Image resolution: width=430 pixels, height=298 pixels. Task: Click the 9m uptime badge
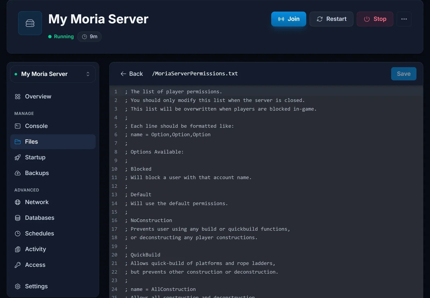(89, 36)
